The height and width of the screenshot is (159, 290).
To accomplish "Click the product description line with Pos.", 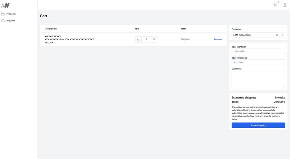I will (x=69, y=39).
